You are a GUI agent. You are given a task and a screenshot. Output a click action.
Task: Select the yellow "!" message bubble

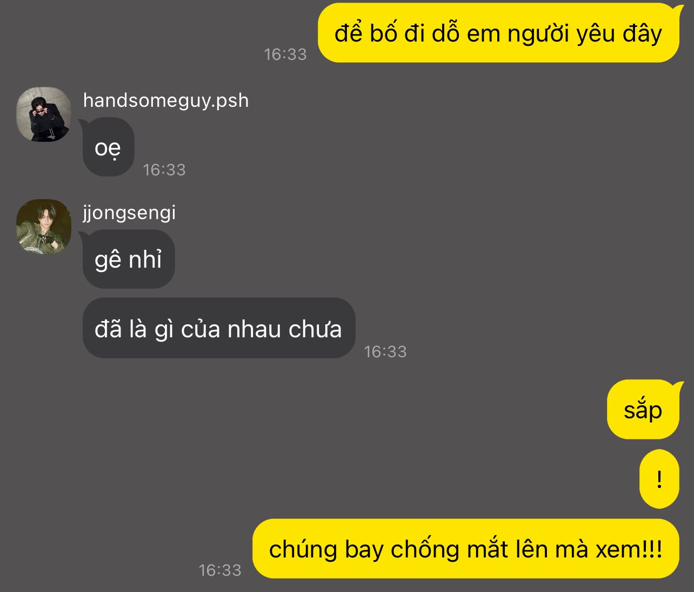(659, 479)
